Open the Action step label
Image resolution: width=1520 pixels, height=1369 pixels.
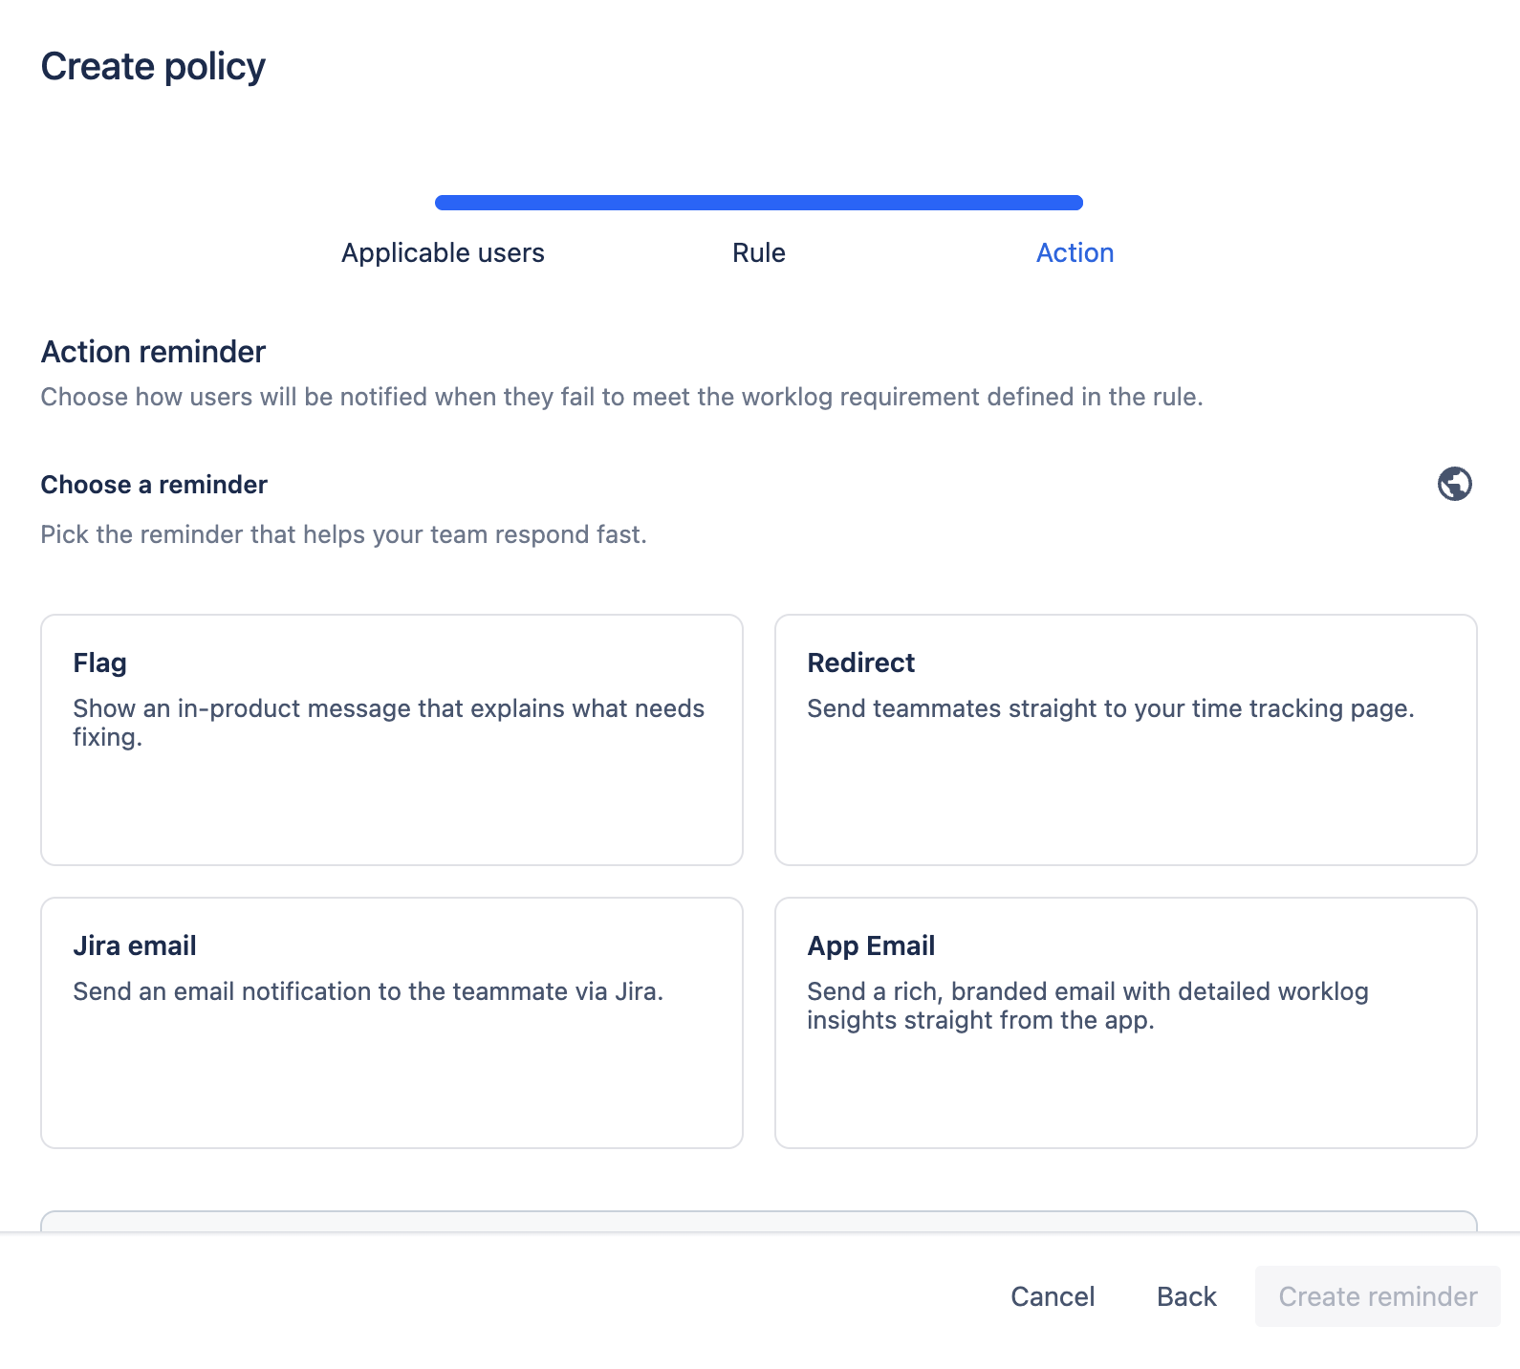1075,252
